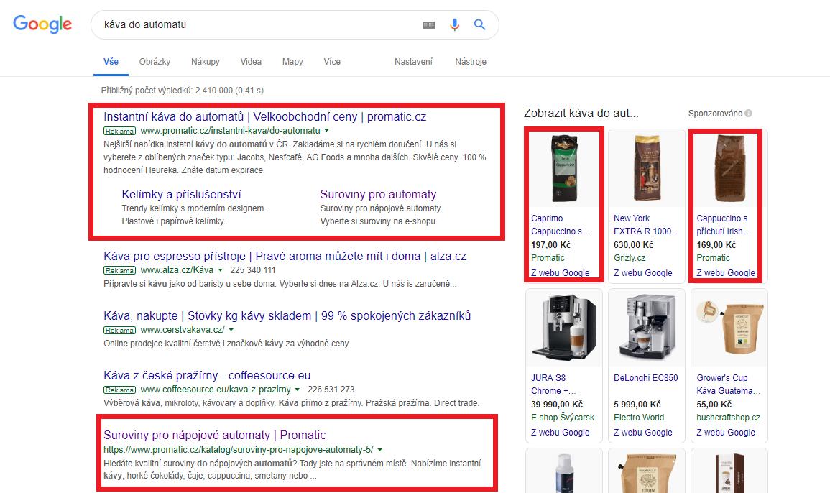Click the 55,00 Kč price

714,404
